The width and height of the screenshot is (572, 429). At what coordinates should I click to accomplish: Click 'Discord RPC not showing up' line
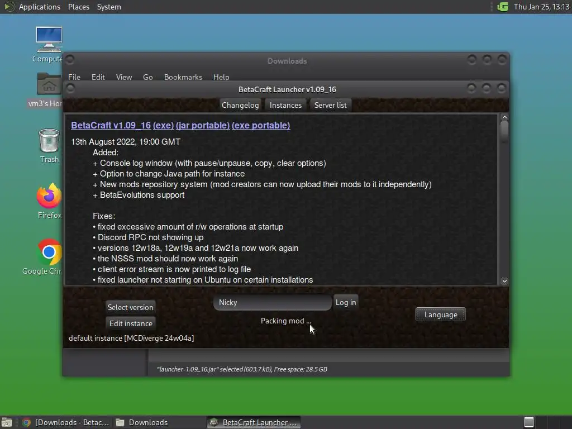pyautogui.click(x=148, y=237)
